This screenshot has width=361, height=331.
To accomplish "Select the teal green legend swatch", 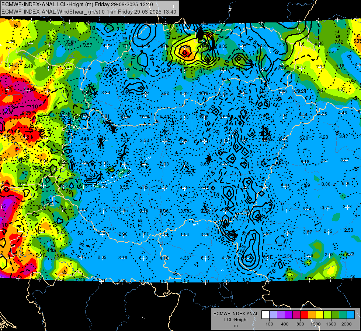I will [x=343, y=315].
